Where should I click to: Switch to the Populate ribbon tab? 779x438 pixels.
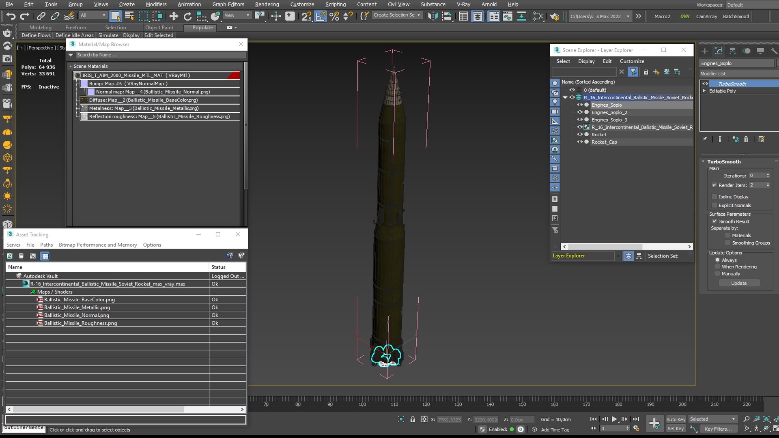(x=202, y=28)
